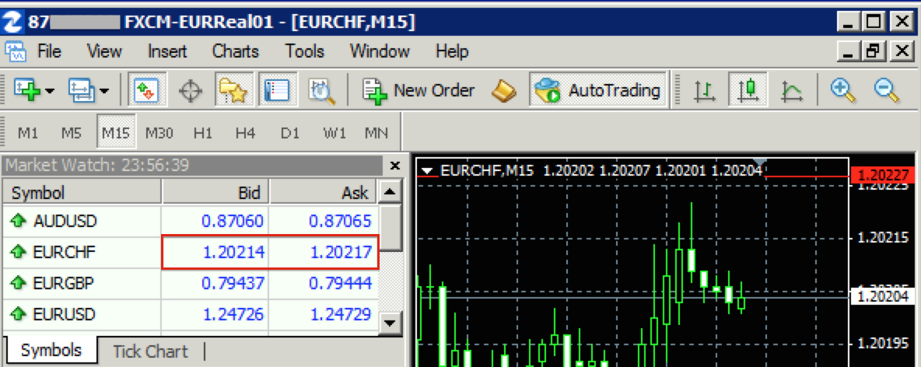
Task: Select the H4 timeframe
Action: [246, 133]
